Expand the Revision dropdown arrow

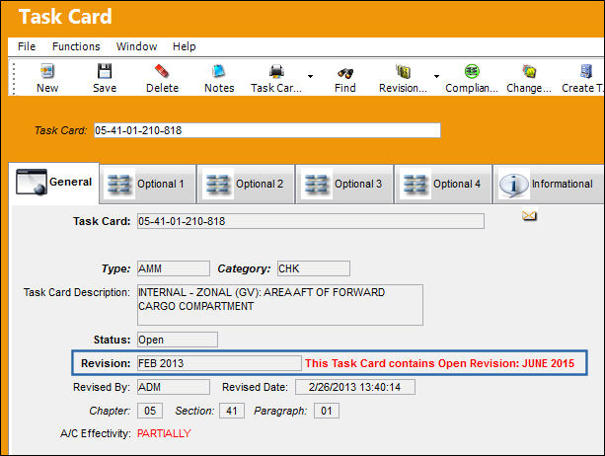[436, 76]
